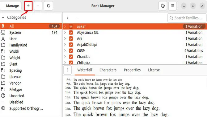Viewport: 207px width, 117px height.
Task: Click the Abyssinica SIL family name
Action: pos(88,33)
